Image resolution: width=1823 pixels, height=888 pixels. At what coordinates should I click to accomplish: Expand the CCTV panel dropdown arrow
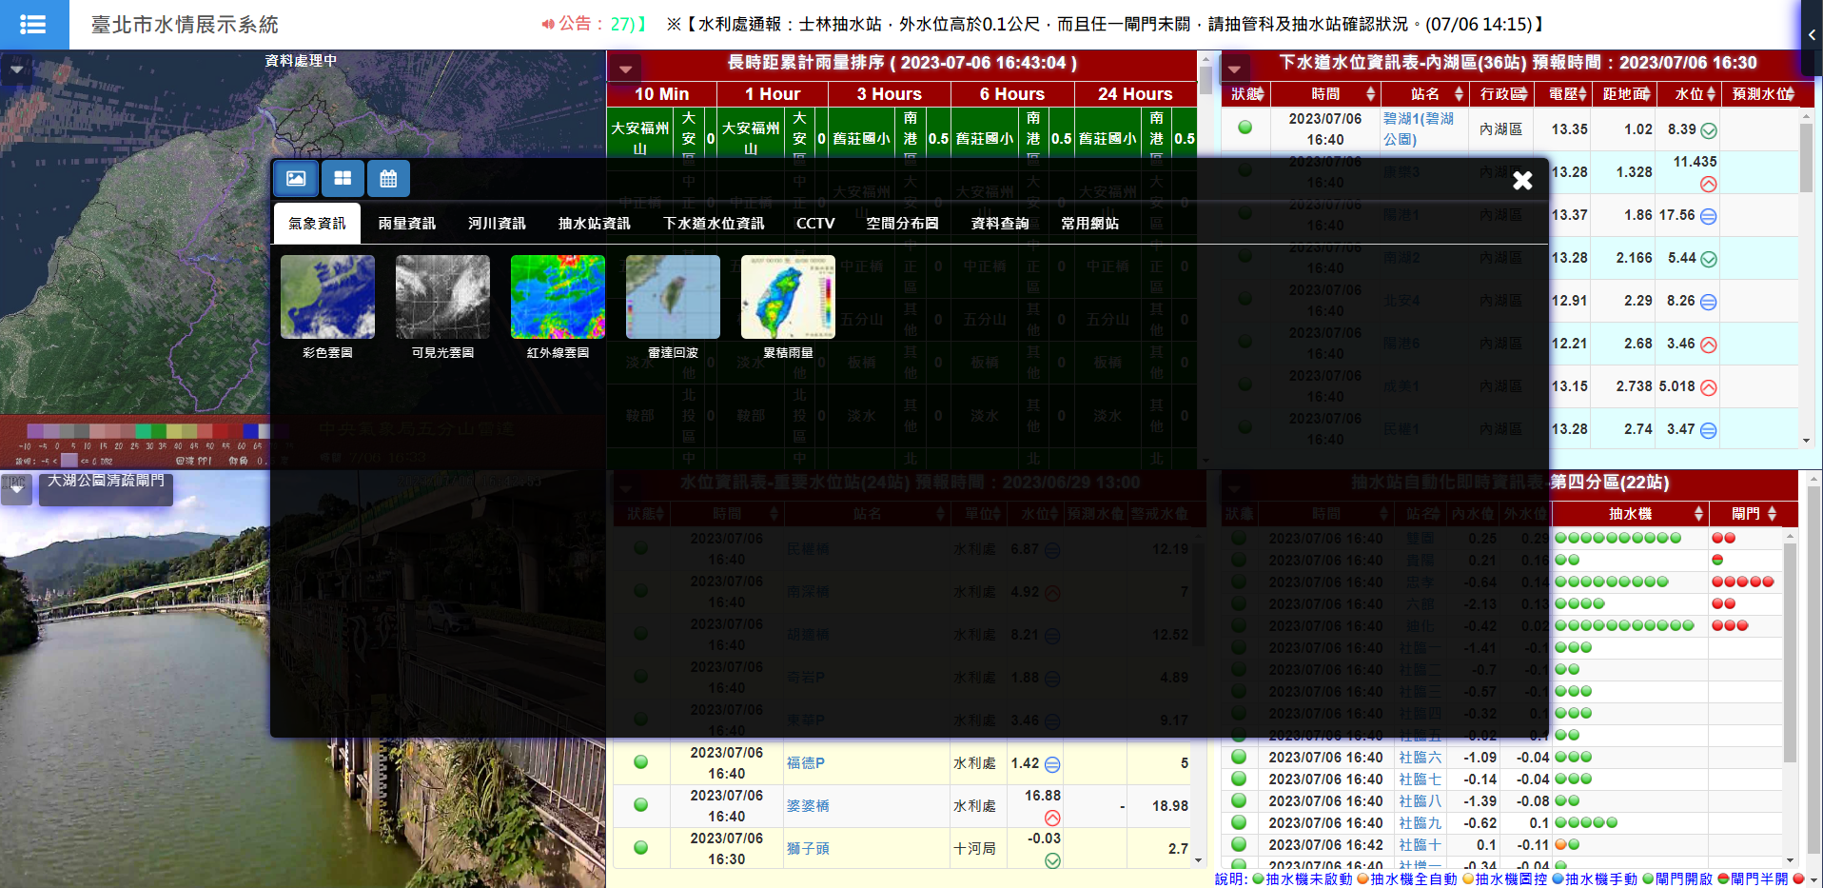pyautogui.click(x=16, y=488)
